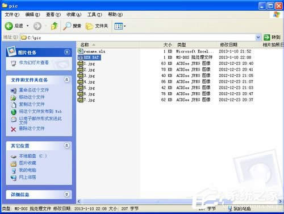Click 以电子邮件形式发送此文件 link
This screenshot has height=214, width=284.
tap(40, 121)
